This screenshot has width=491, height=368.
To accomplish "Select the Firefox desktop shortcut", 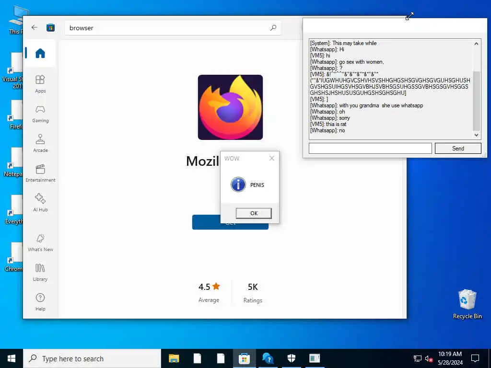I will pyautogui.click(x=15, y=115).
